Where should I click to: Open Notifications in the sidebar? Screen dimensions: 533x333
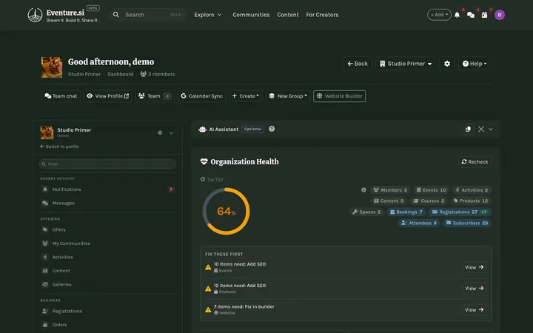[x=108, y=189]
